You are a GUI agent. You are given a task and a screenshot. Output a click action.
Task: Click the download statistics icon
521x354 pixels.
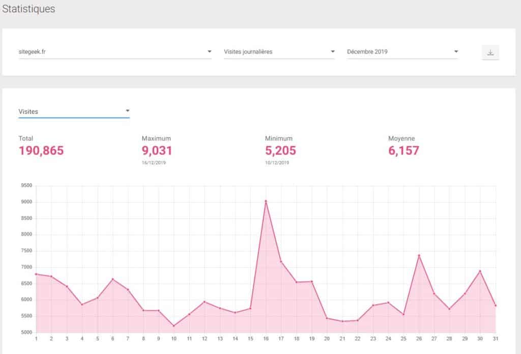click(x=489, y=51)
